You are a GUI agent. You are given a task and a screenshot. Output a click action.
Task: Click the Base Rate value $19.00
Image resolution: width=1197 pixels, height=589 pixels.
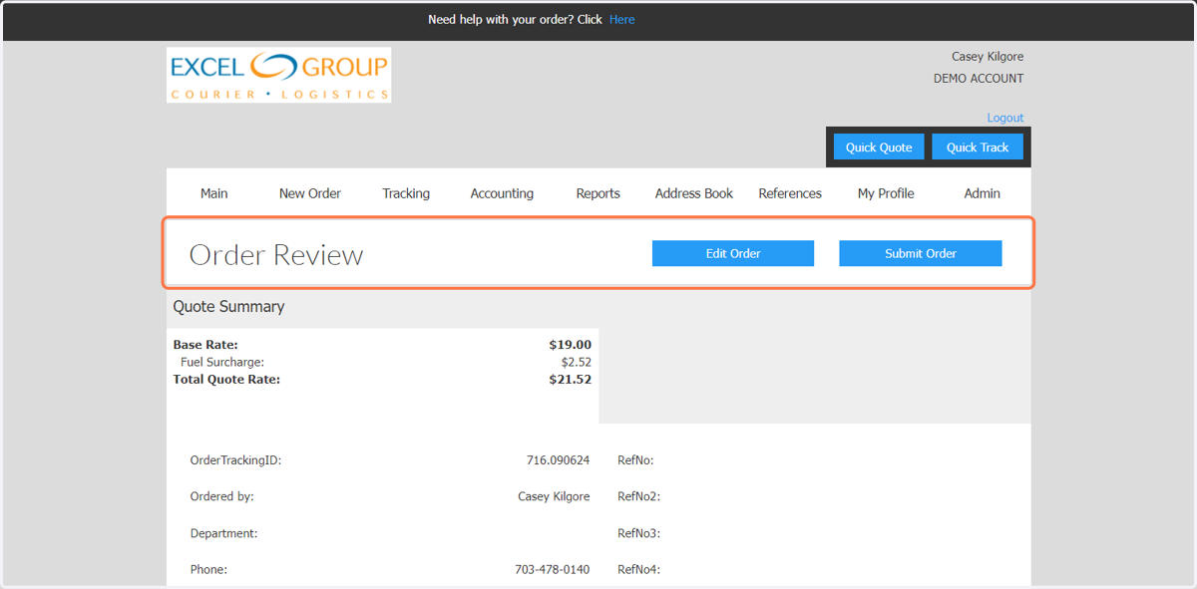point(570,345)
